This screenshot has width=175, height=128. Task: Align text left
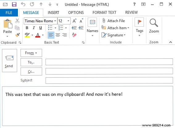click(51, 35)
